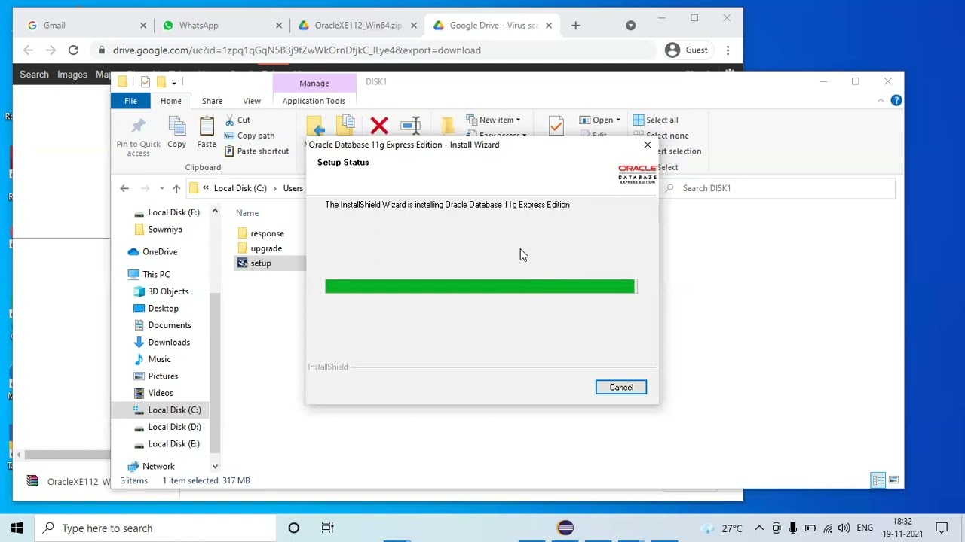Click the Cut scissors option

point(237,120)
